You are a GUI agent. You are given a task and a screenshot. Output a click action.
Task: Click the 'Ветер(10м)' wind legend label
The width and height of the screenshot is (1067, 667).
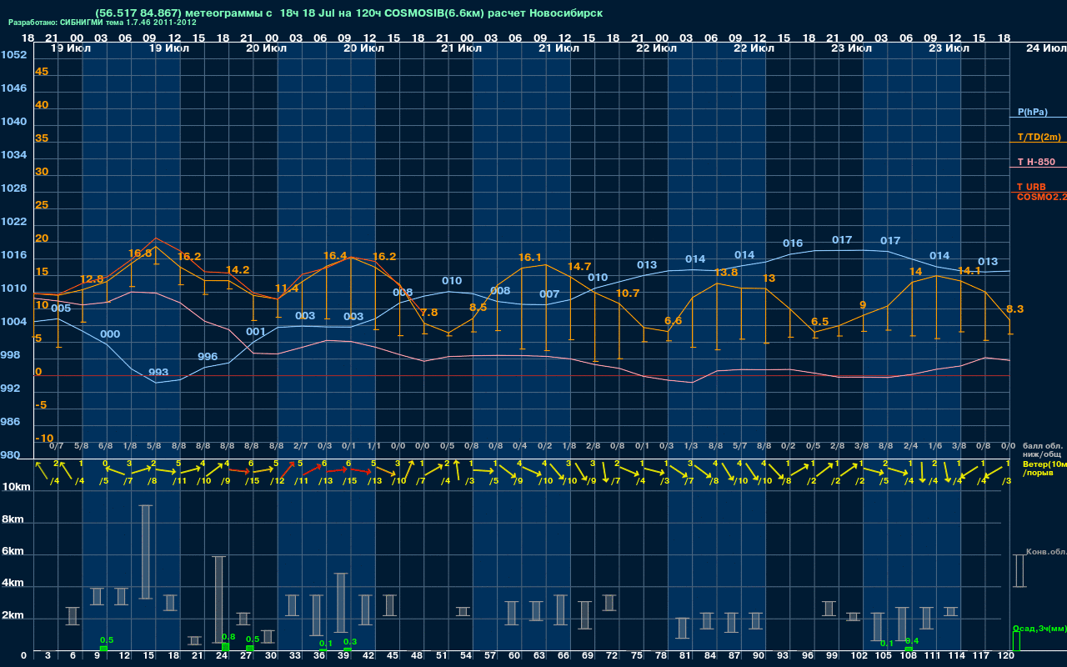pos(1044,464)
